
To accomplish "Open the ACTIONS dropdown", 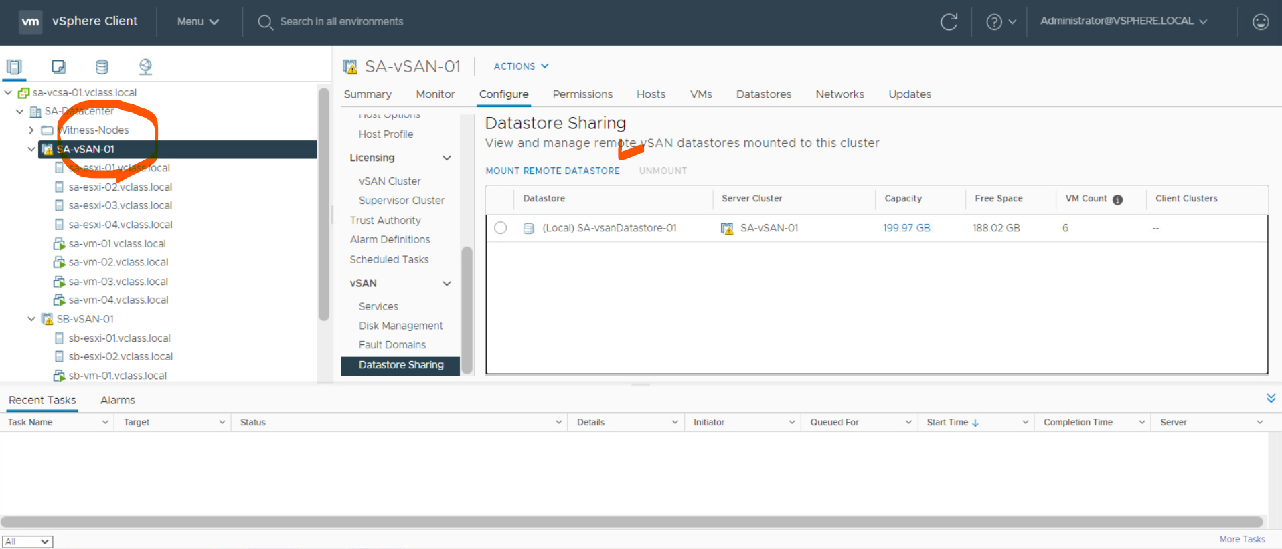I will [x=521, y=66].
